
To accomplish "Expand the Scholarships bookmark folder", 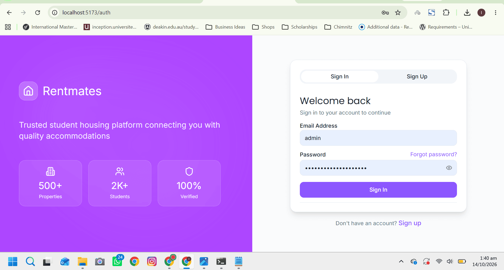I will tap(300, 27).
